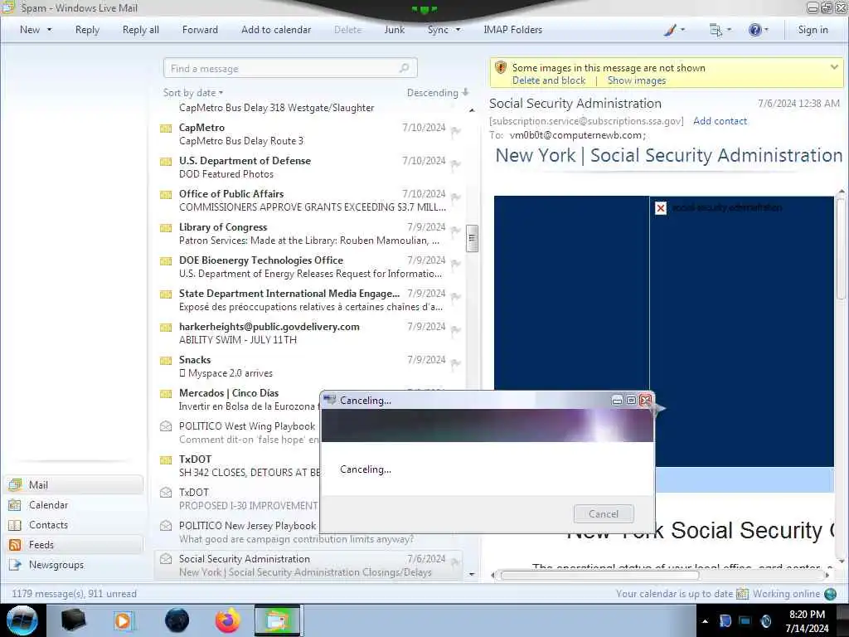Click Sign in

pyautogui.click(x=813, y=30)
